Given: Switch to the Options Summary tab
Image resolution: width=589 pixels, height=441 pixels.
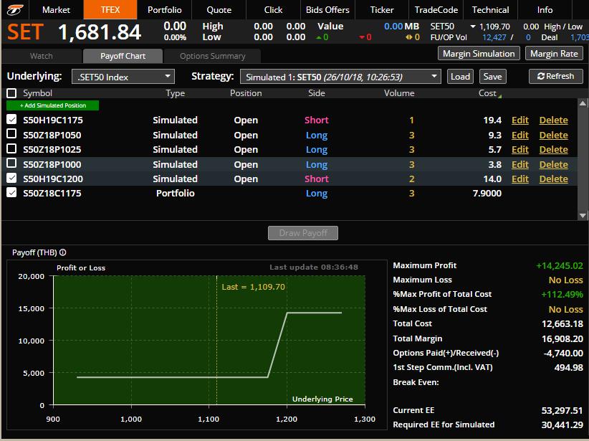Looking at the screenshot, I should (x=213, y=56).
